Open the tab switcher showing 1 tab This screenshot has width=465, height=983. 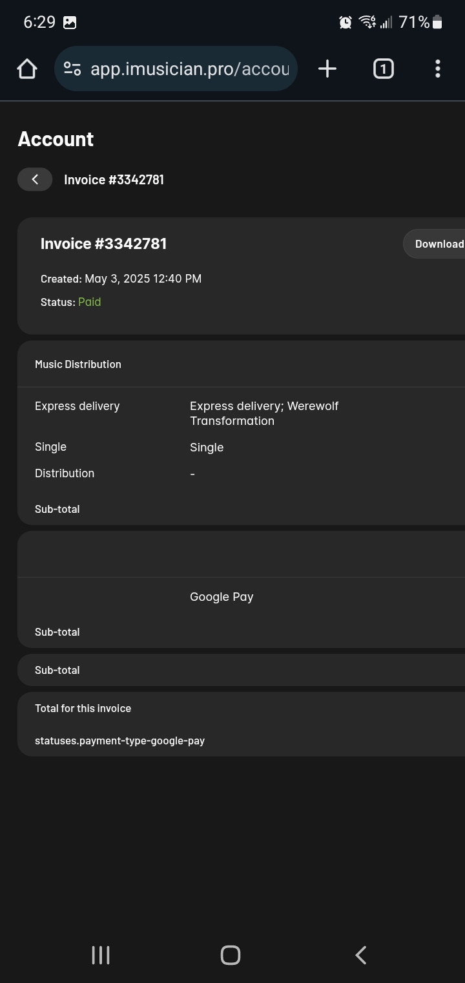click(x=383, y=69)
